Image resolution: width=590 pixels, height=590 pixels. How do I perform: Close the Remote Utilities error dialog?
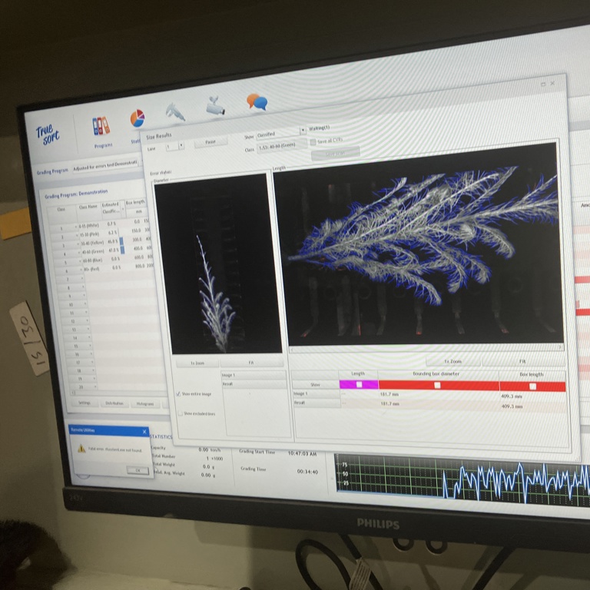tap(144, 432)
